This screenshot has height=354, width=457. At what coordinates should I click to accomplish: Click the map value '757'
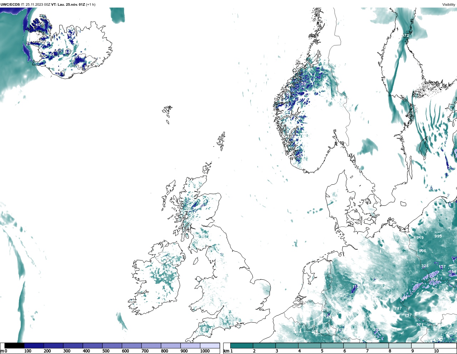click(x=408, y=315)
